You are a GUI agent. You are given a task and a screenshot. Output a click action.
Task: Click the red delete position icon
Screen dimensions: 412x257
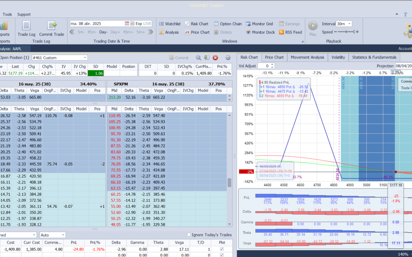click(215, 58)
